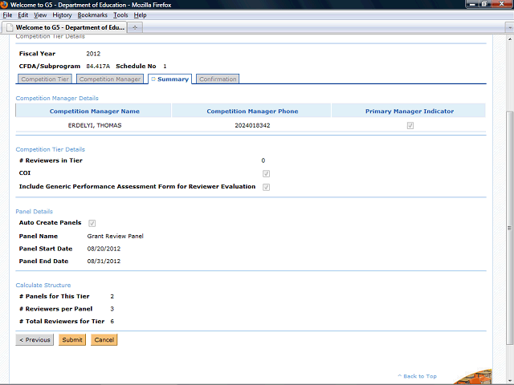Select the Welcome to G5 browser tab
The image size is (514, 385).
pyautogui.click(x=64, y=27)
